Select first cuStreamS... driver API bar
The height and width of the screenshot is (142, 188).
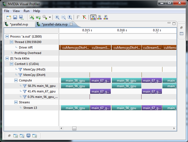pos(101,48)
